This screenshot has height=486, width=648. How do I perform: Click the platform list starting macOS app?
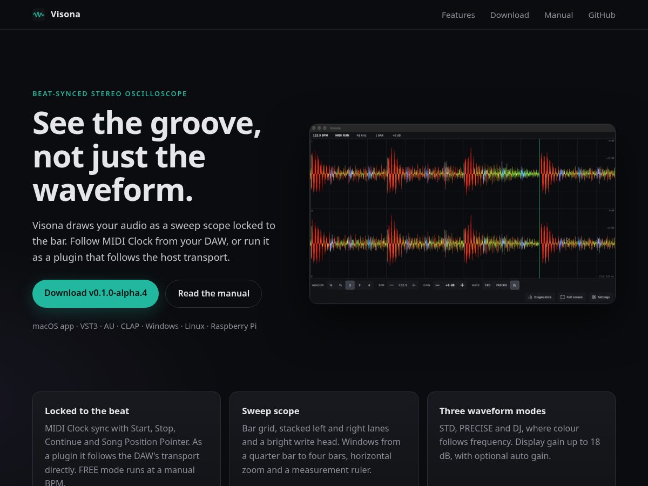[145, 326]
